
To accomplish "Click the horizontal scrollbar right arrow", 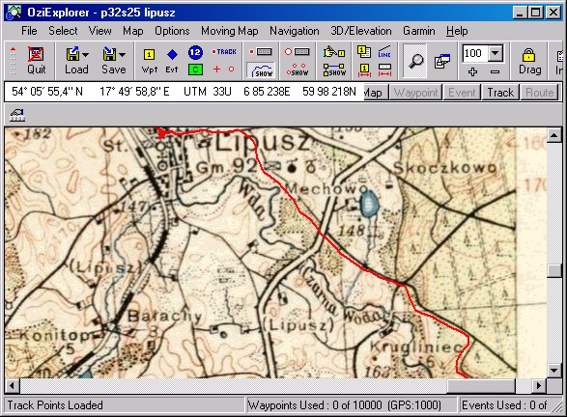I will tap(539, 385).
